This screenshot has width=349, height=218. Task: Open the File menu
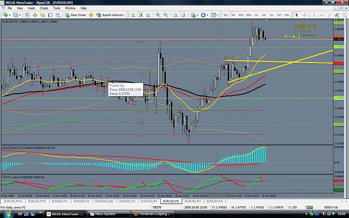(x=10, y=8)
